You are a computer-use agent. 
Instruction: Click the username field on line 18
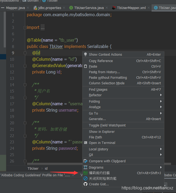pos(68,110)
